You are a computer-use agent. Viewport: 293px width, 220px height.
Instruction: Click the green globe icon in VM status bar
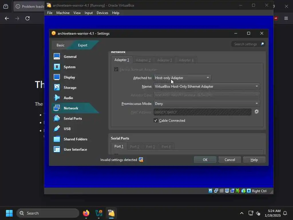[x=243, y=191]
